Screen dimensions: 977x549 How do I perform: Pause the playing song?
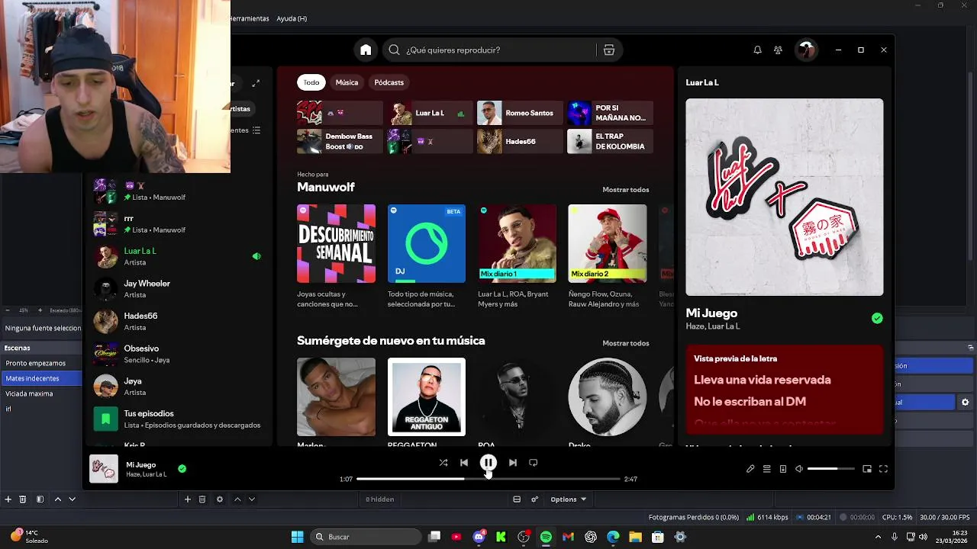pyautogui.click(x=488, y=462)
